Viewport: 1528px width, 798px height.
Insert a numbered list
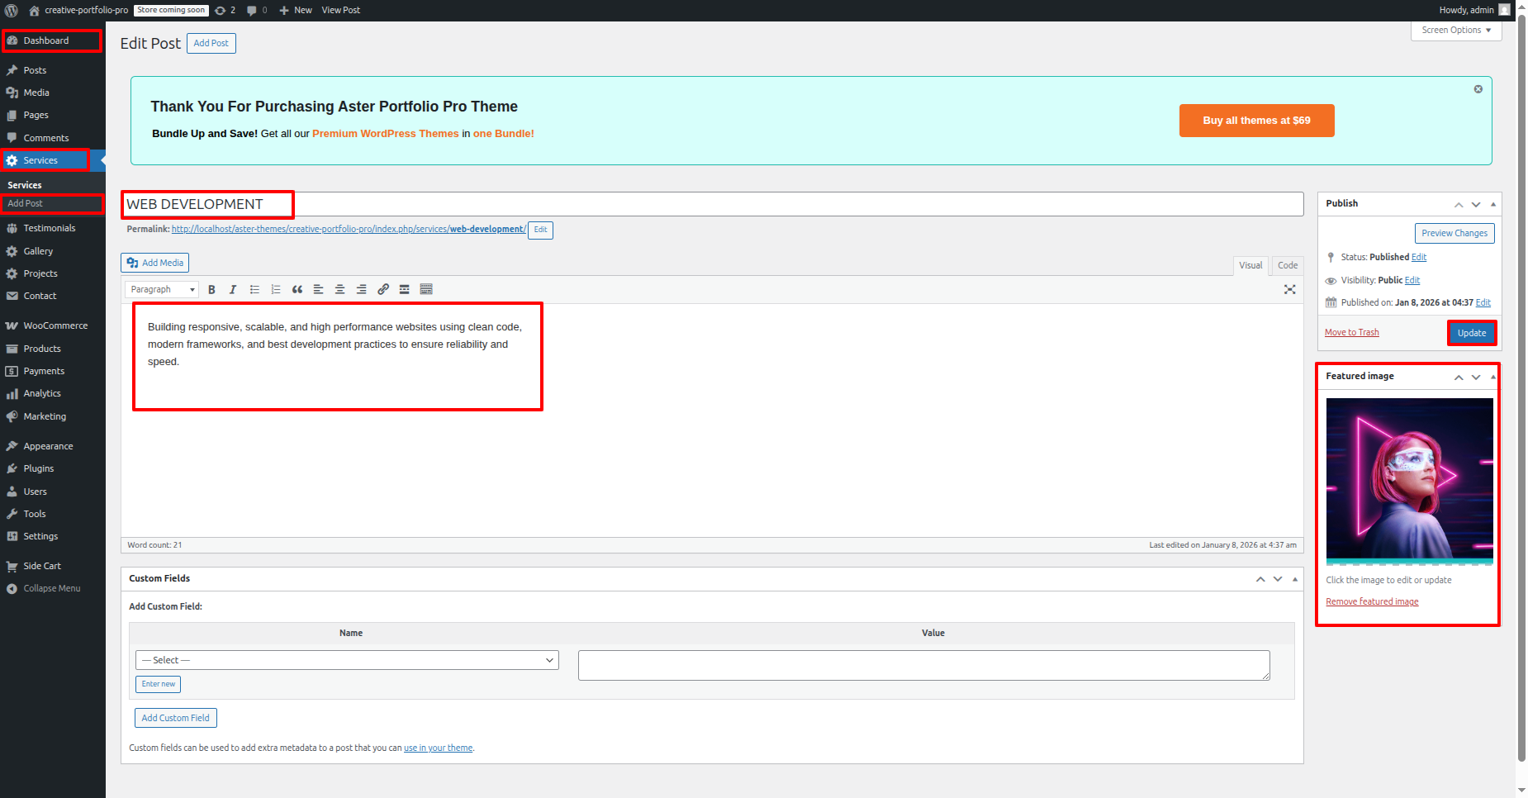coord(276,290)
